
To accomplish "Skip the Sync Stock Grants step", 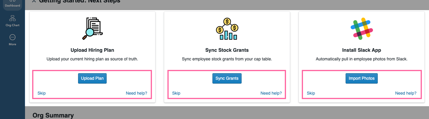I will tap(176, 93).
